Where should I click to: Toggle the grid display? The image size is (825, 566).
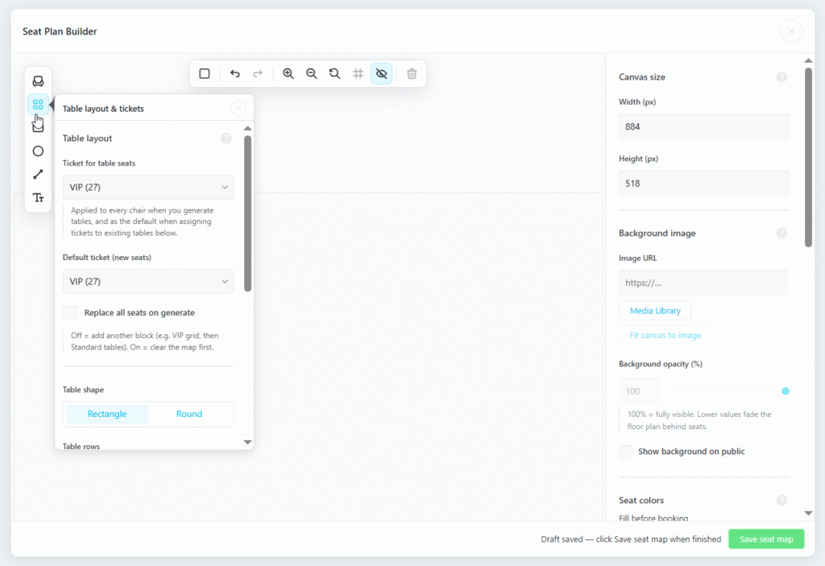click(x=358, y=73)
